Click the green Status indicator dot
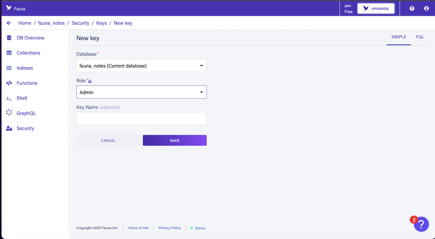The height and width of the screenshot is (239, 435). [192, 228]
